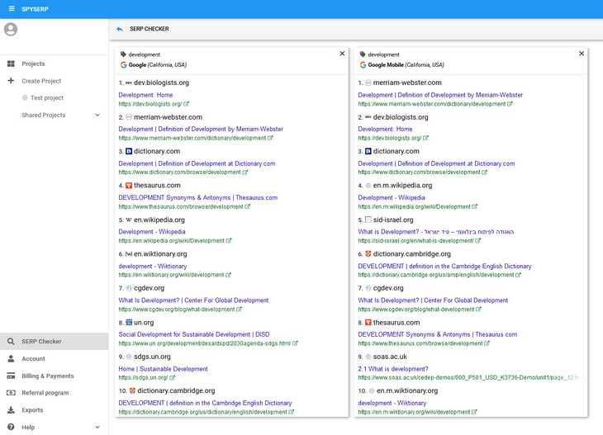Click the en.m.wiktionary.org domain text
The height and width of the screenshot is (435, 603).
point(407,390)
